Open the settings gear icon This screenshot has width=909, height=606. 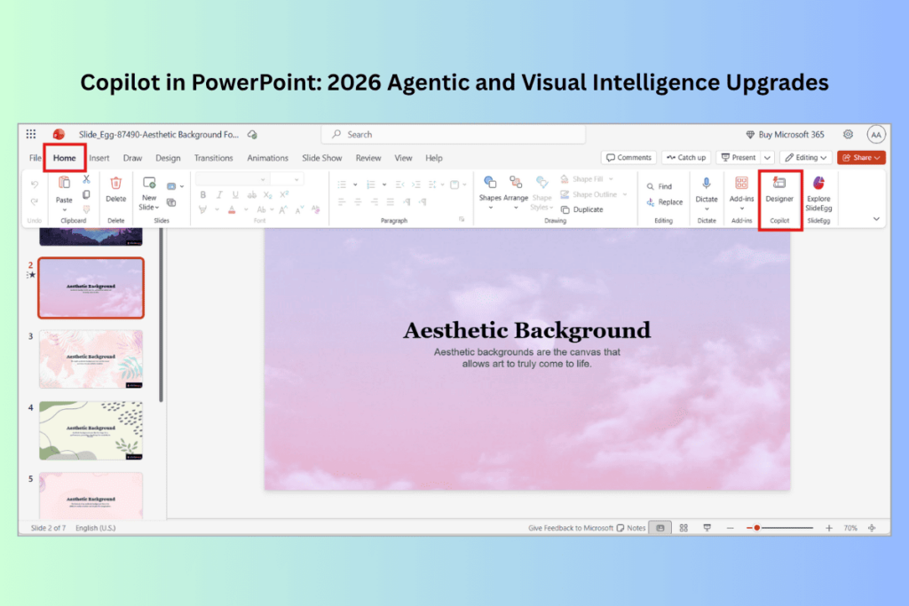click(848, 134)
